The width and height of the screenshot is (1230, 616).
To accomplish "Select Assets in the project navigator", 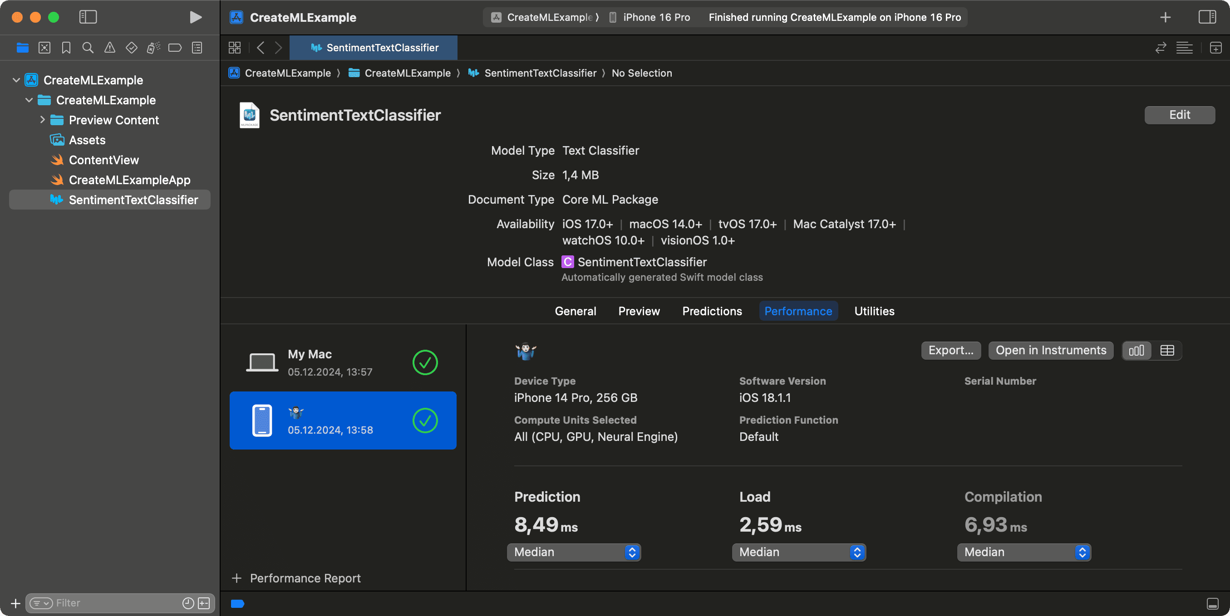I will [x=87, y=140].
